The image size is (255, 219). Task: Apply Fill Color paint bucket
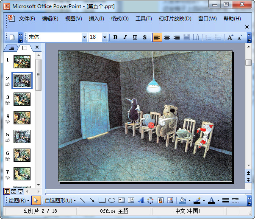pos(183,200)
